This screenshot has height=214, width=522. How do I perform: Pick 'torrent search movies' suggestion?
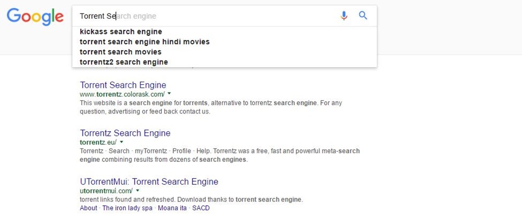(121, 52)
